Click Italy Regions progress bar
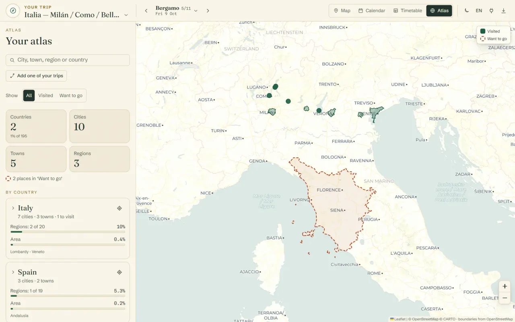Viewport: 515px width, 322px height. coord(68,232)
